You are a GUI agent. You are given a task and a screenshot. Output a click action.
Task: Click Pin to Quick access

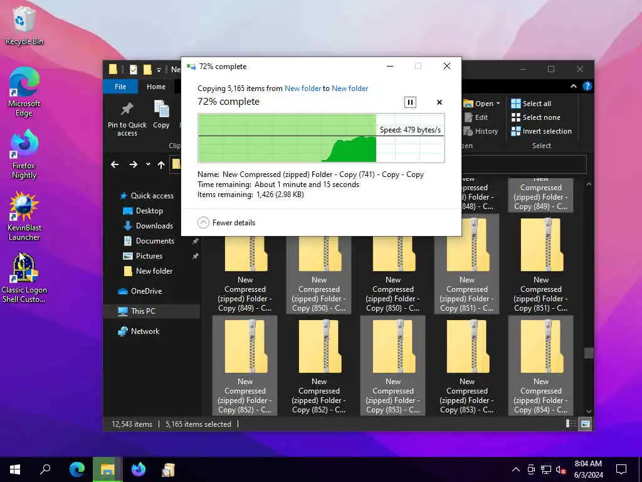point(127,119)
